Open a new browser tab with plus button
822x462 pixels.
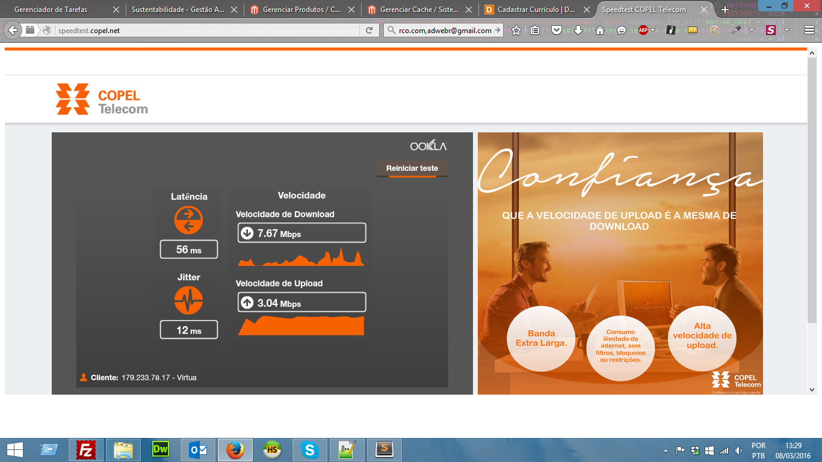(x=725, y=10)
